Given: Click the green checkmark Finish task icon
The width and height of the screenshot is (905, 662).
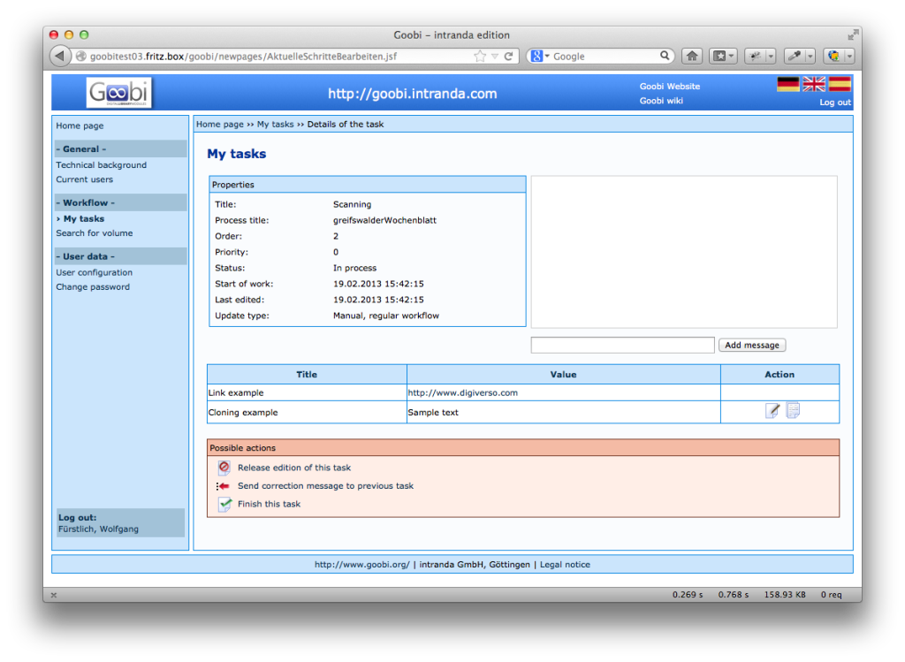Looking at the screenshot, I should coord(224,504).
